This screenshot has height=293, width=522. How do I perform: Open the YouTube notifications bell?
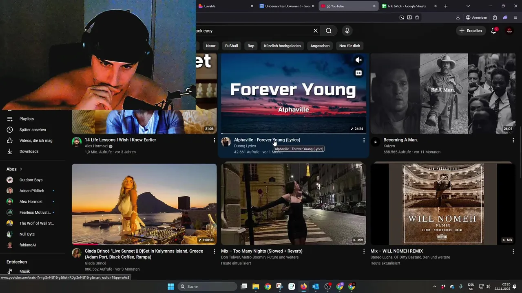(494, 31)
